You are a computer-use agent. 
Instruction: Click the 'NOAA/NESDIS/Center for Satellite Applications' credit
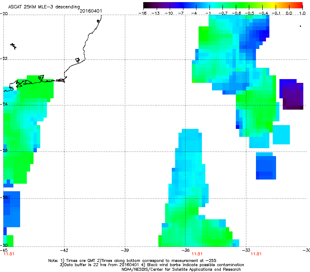click(181, 269)
